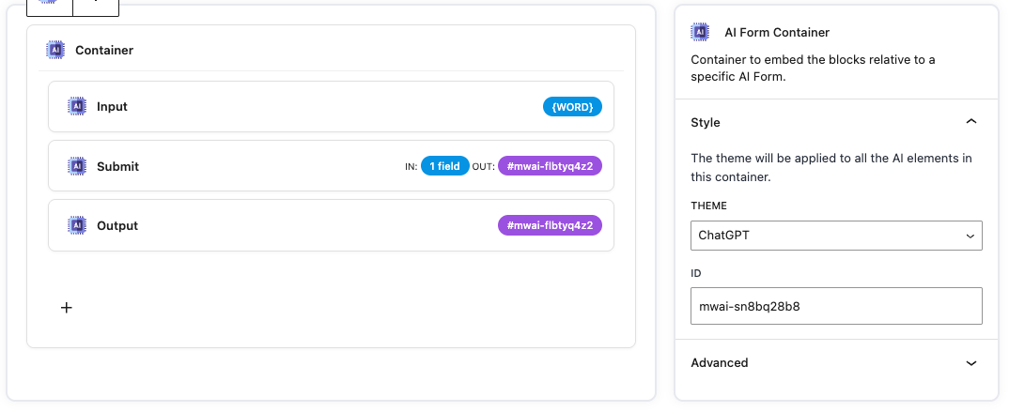Click the OUT: label on Submit
The height and width of the screenshot is (412, 1009).
(483, 166)
